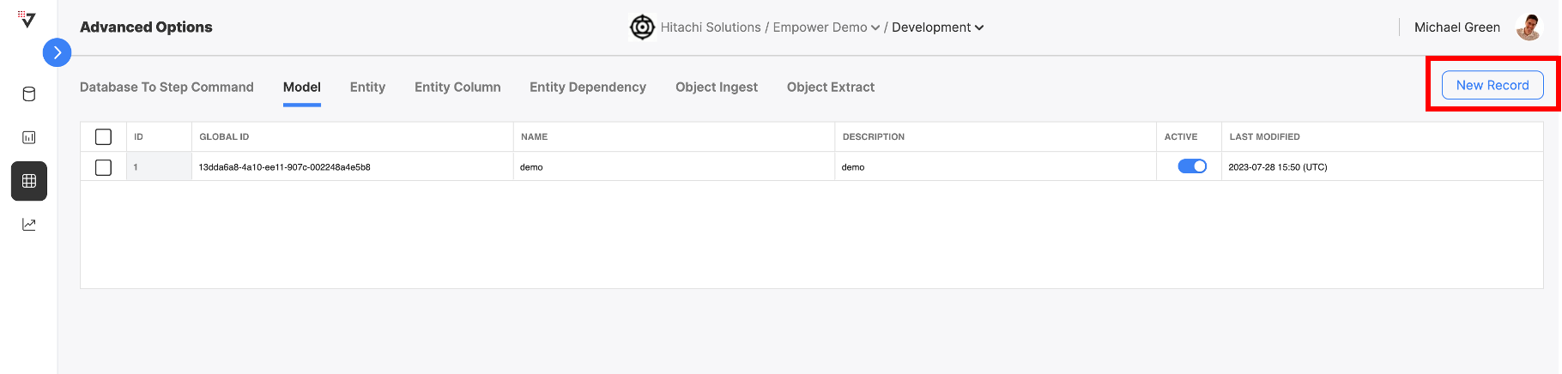
Task: Click the Michael Green user name
Action: 1457,27
